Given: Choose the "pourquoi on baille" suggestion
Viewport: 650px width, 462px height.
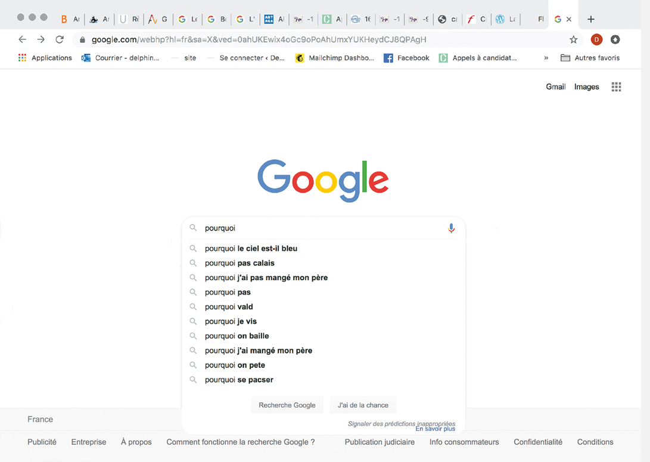Looking at the screenshot, I should click(x=237, y=336).
